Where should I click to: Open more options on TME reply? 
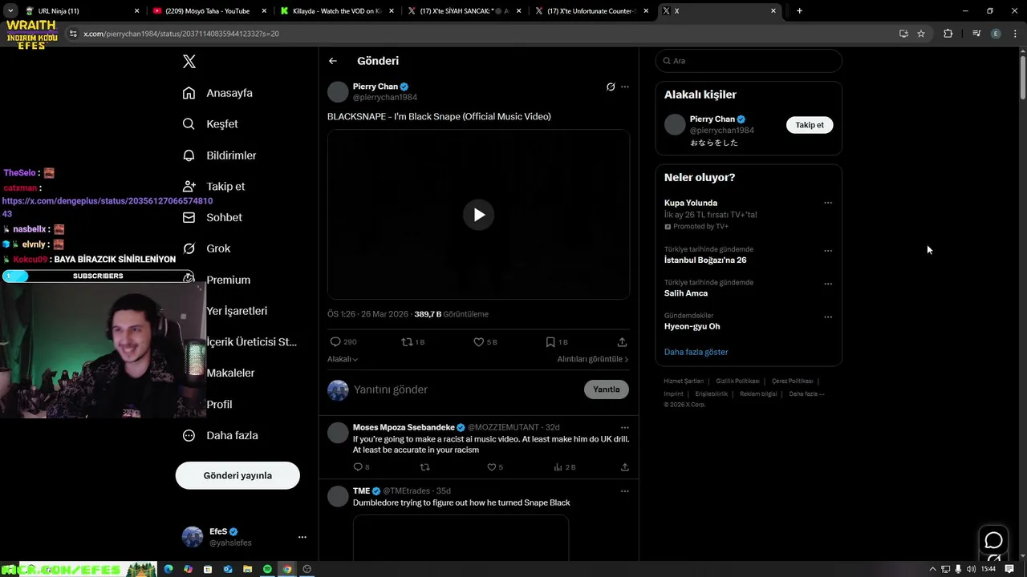coord(625,491)
